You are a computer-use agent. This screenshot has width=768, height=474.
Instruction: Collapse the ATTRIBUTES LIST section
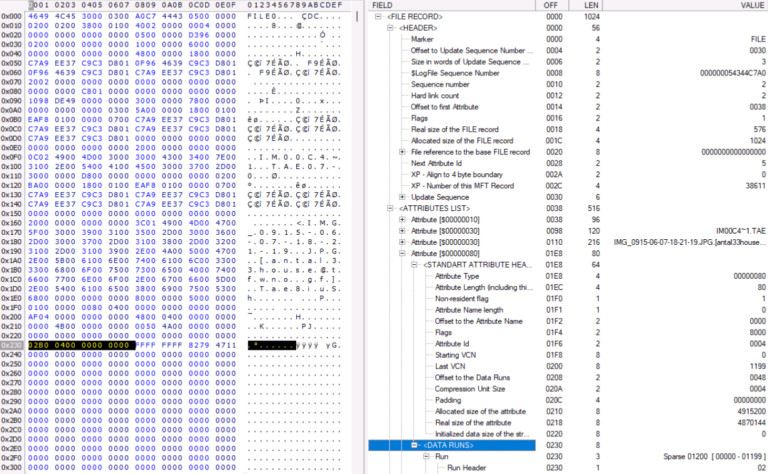click(391, 208)
